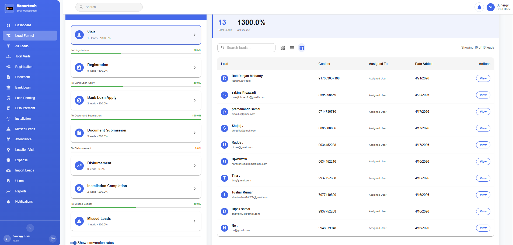Select Lead Funnel sidebar item
This screenshot has height=245, width=513.
pyautogui.click(x=30, y=36)
